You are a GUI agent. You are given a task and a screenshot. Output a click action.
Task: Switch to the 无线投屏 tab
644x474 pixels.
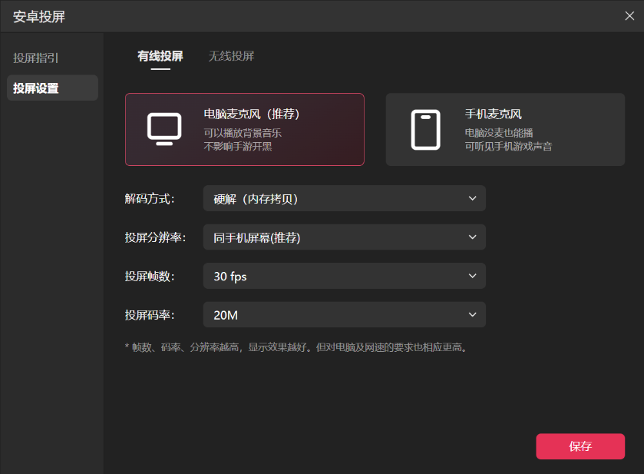231,56
